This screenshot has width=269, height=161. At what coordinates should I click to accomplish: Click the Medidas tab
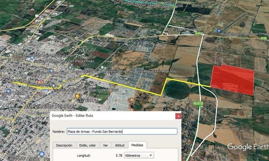tap(137, 145)
